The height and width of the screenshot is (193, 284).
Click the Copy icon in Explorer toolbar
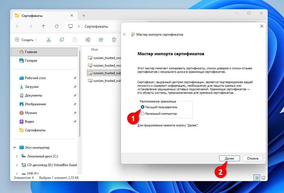tap(62, 40)
